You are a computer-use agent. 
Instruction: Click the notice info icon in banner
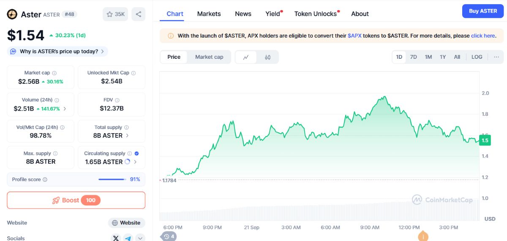[171, 36]
